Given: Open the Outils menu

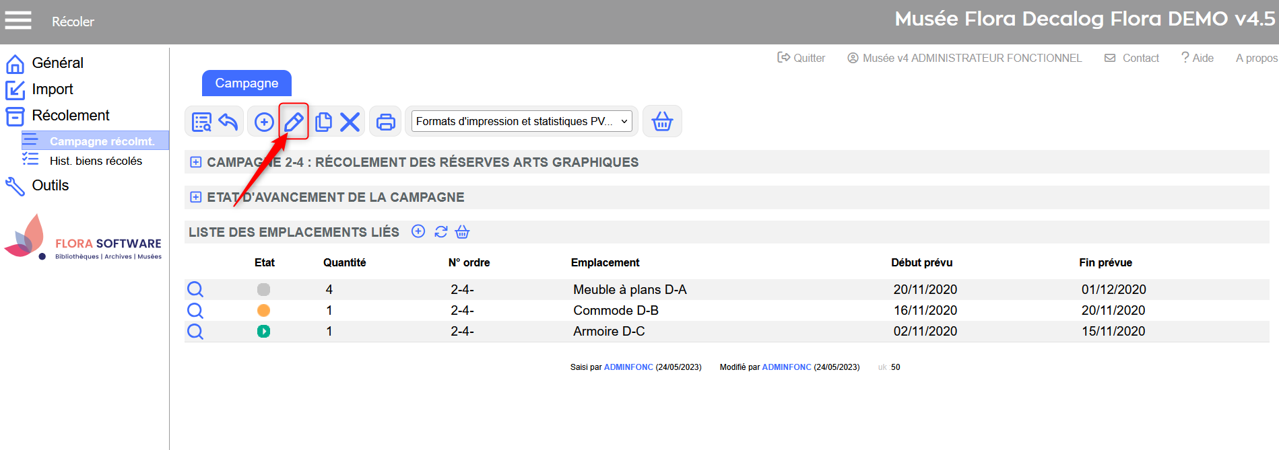Looking at the screenshot, I should (51, 186).
